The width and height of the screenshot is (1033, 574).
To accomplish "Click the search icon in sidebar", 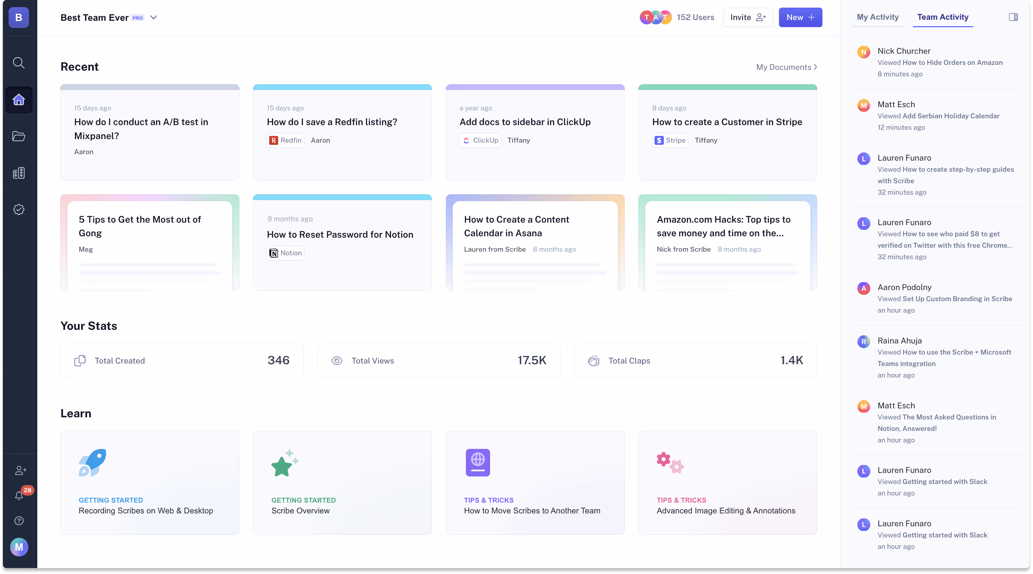I will pos(18,63).
